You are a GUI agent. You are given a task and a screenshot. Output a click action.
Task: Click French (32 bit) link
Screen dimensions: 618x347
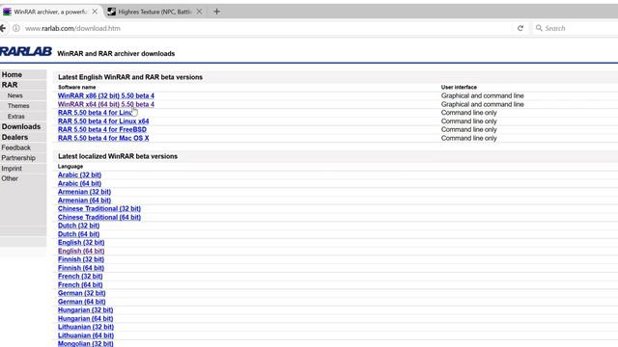(80, 277)
